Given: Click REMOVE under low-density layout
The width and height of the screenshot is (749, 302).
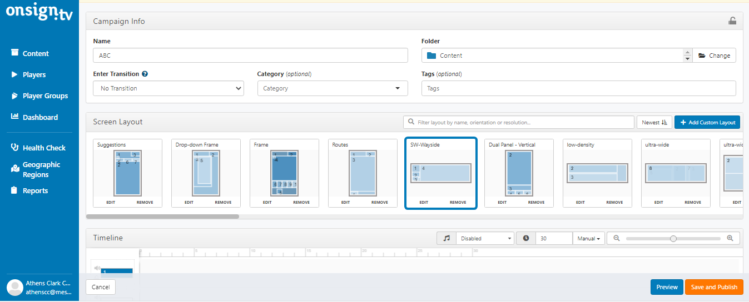Looking at the screenshot, I should coord(615,203).
